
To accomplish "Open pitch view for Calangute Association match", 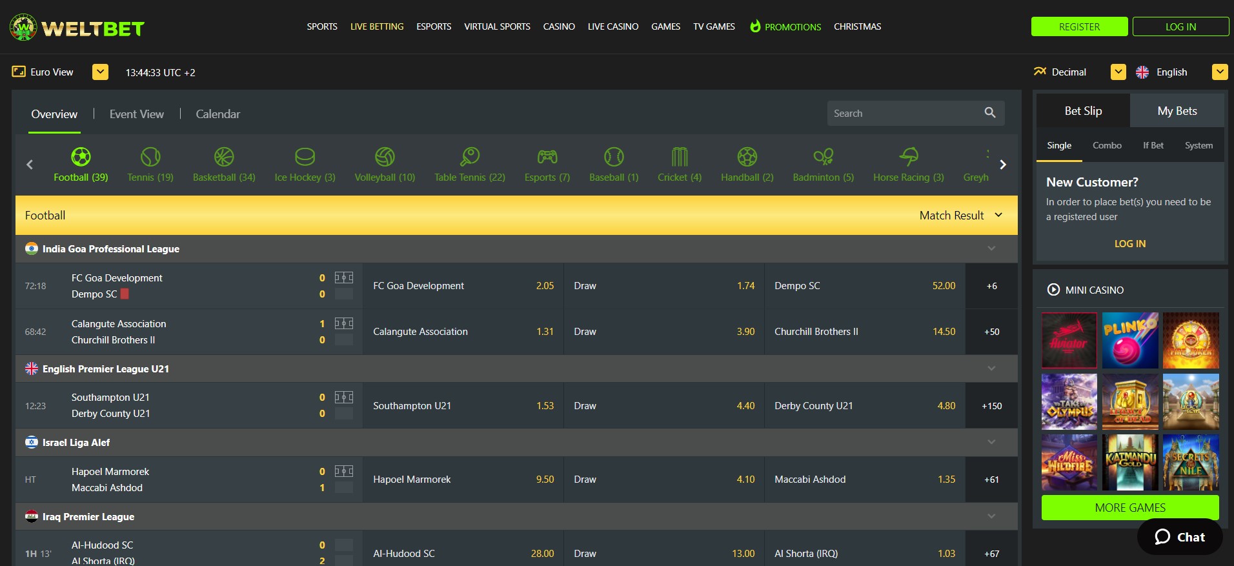I will click(344, 323).
